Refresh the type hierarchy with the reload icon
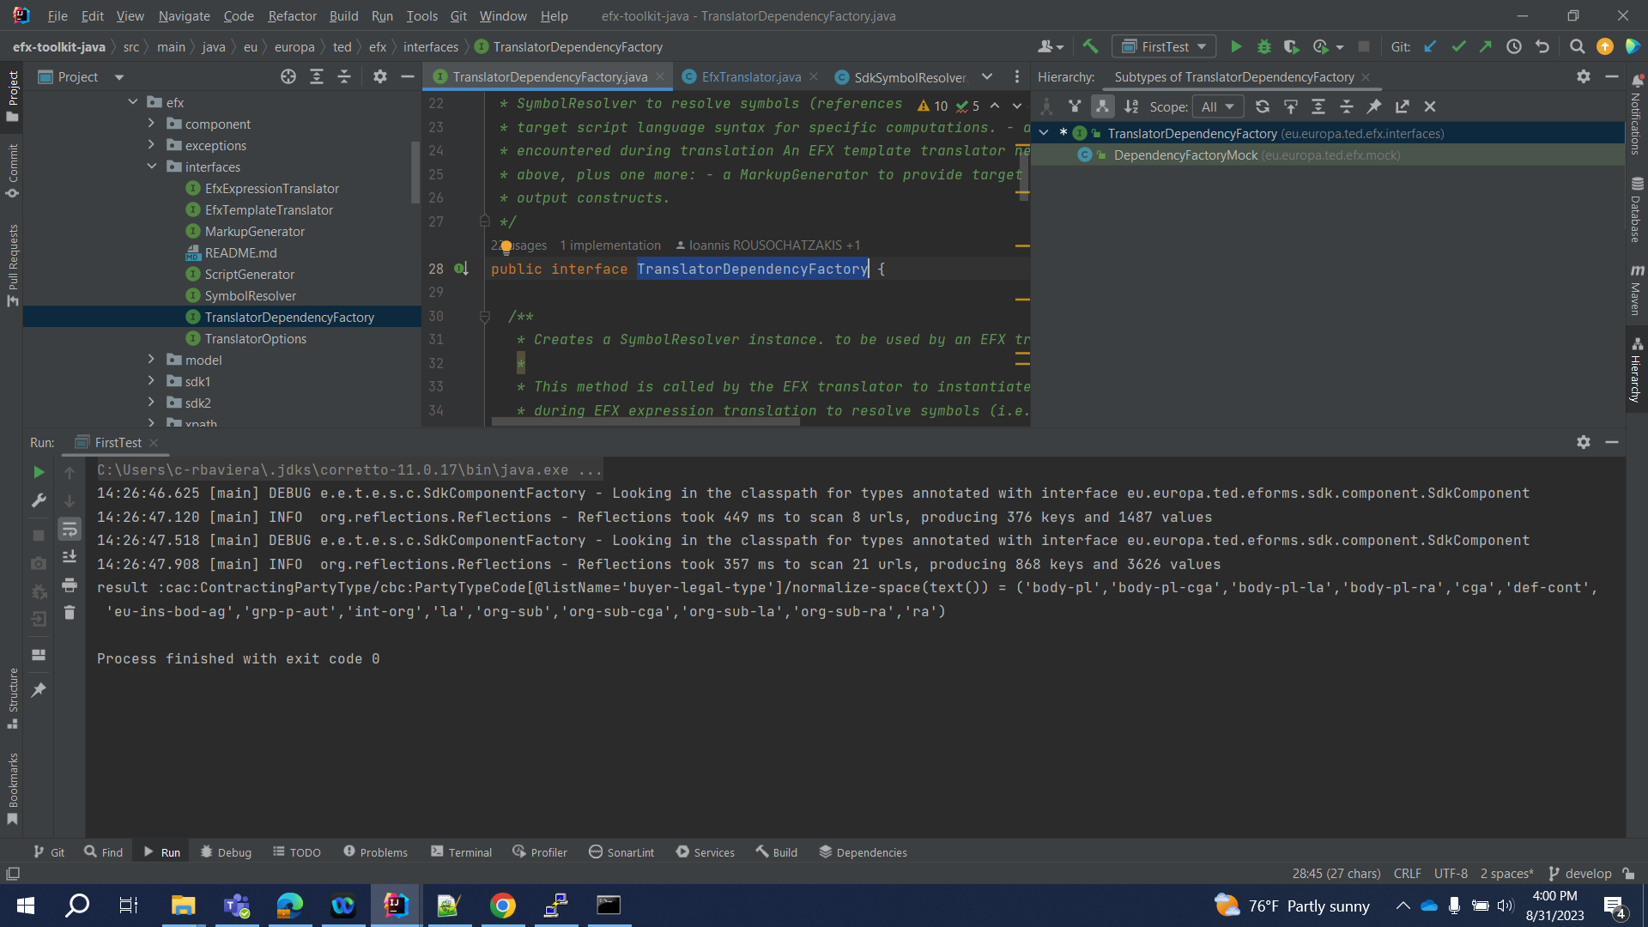The width and height of the screenshot is (1648, 927). 1263,106
